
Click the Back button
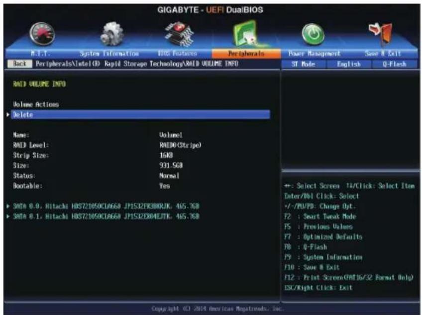click(19, 64)
